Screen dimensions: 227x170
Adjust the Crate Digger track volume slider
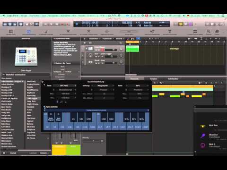click(x=111, y=50)
